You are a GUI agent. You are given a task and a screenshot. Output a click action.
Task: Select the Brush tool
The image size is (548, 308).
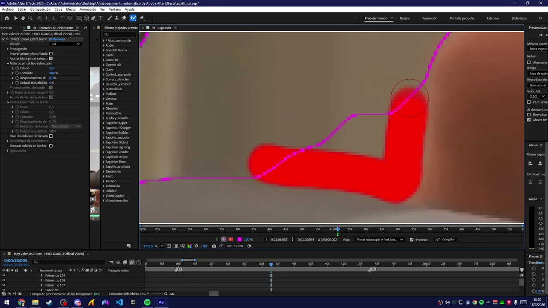click(x=110, y=18)
